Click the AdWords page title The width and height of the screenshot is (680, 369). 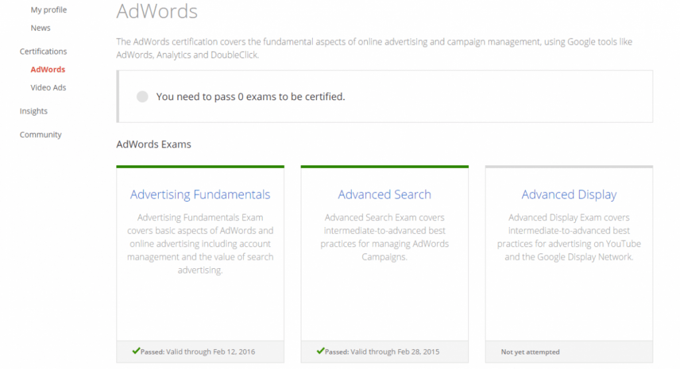157,11
